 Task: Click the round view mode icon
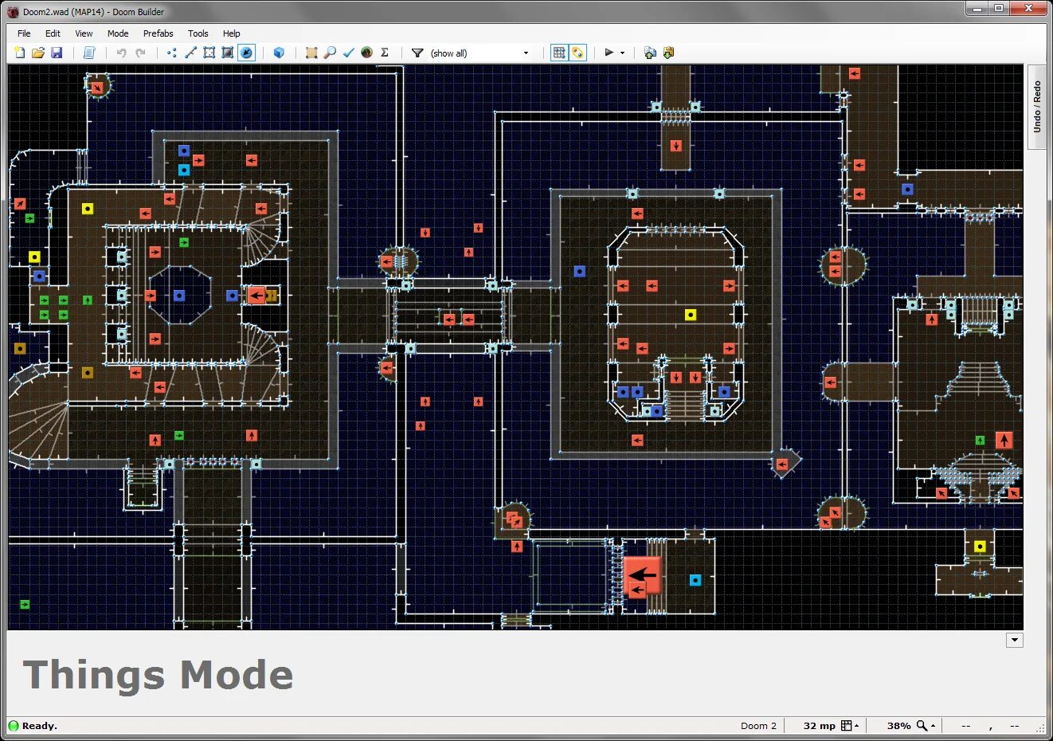[x=366, y=53]
